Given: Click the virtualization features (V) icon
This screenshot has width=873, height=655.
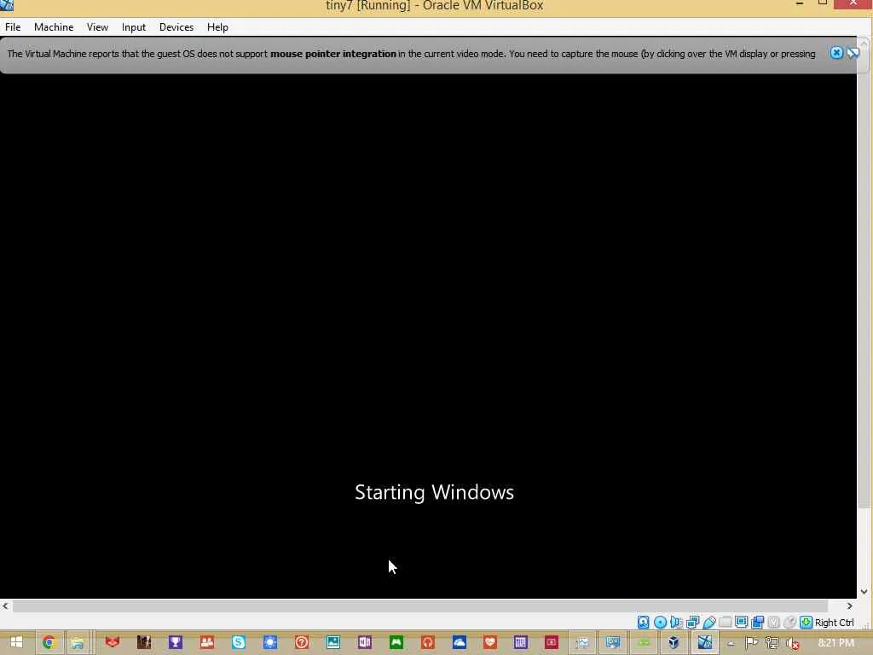Looking at the screenshot, I should point(773,622).
